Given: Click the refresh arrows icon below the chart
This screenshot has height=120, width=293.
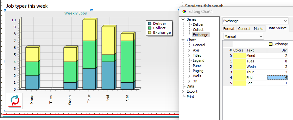Looking at the screenshot, I should pos(15,101).
